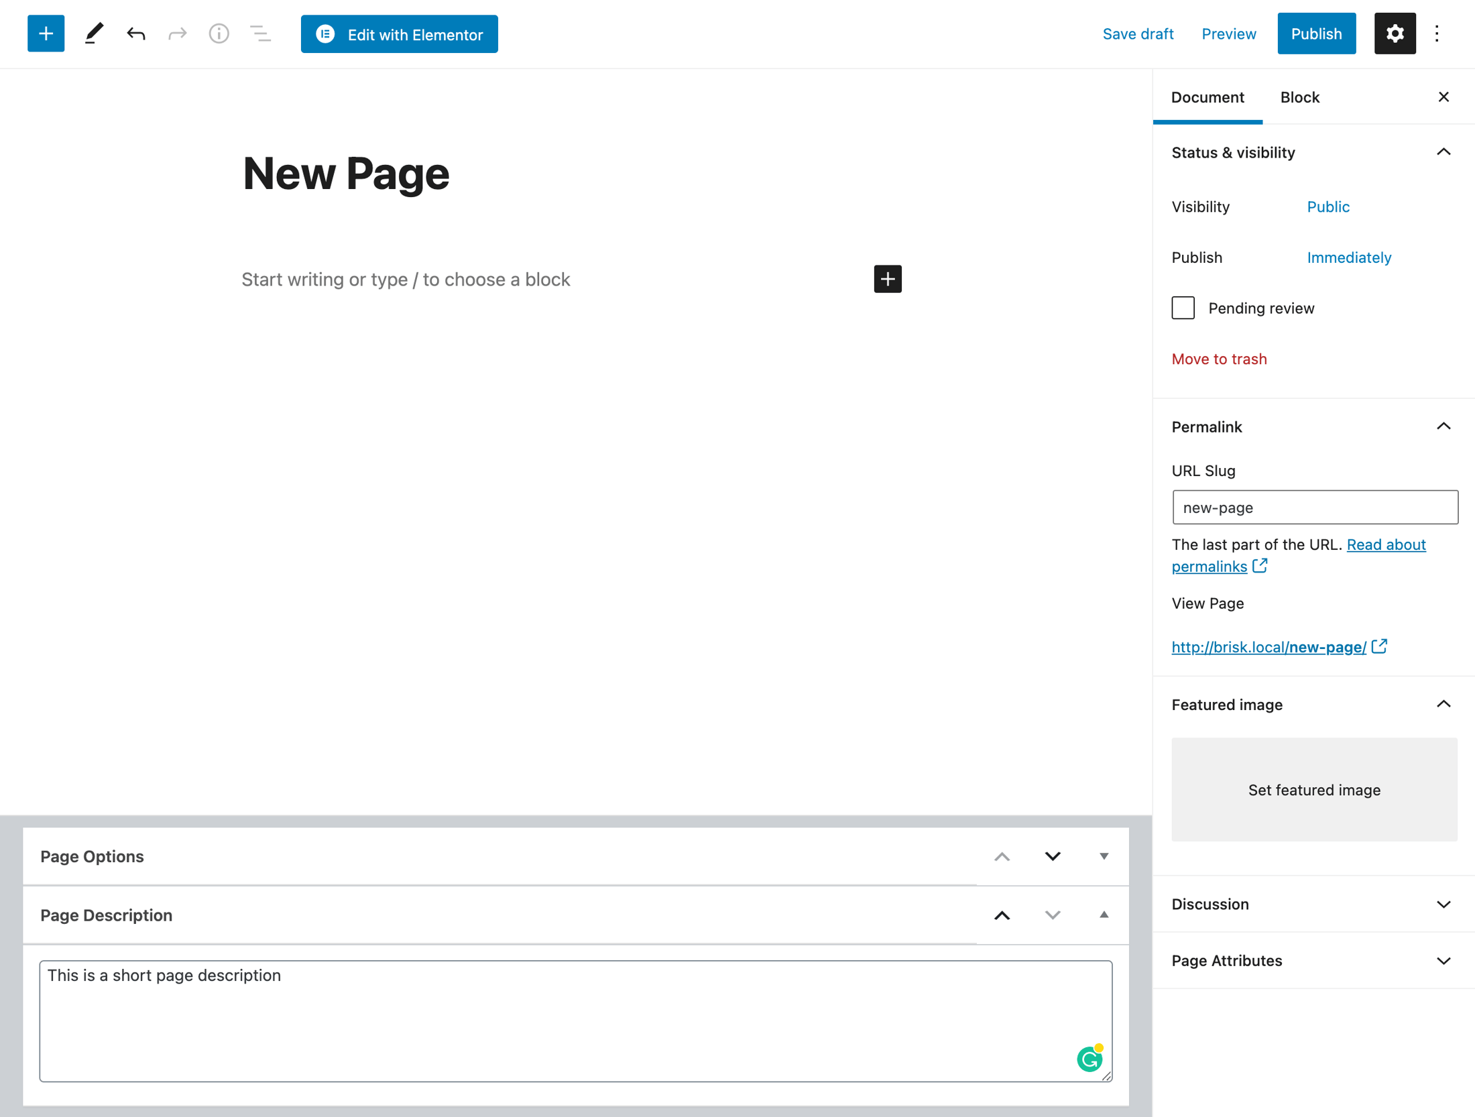Click the Redo arrow
Viewport: 1475px width, 1117px height.
point(178,34)
